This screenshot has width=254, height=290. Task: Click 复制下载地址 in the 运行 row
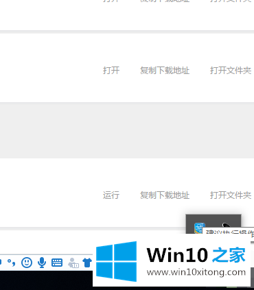pos(165,195)
